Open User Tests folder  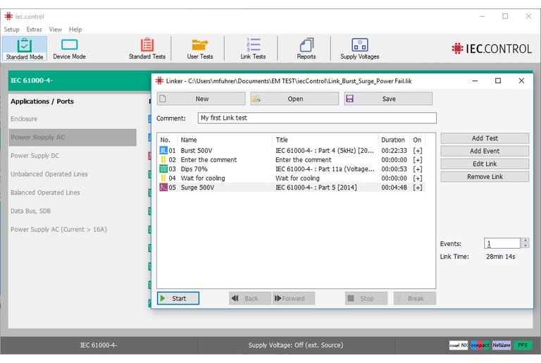coord(200,49)
